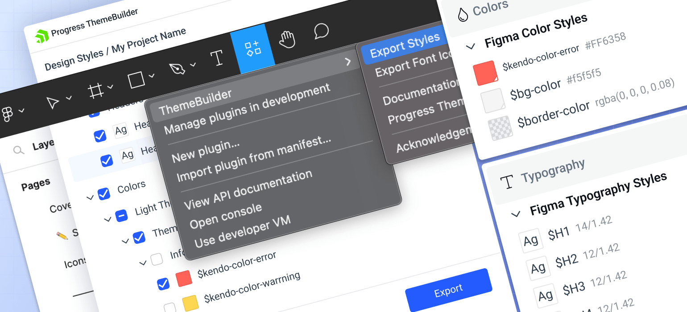Select the Hand tool
Image resolution: width=687 pixels, height=312 pixels.
point(287,39)
